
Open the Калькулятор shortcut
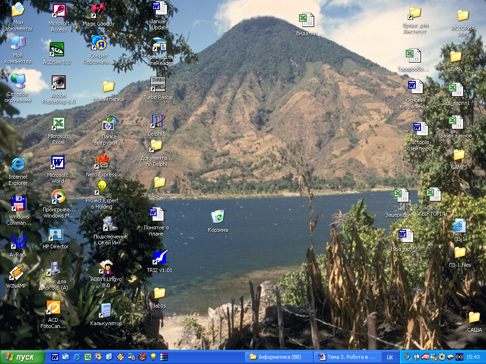(106, 311)
